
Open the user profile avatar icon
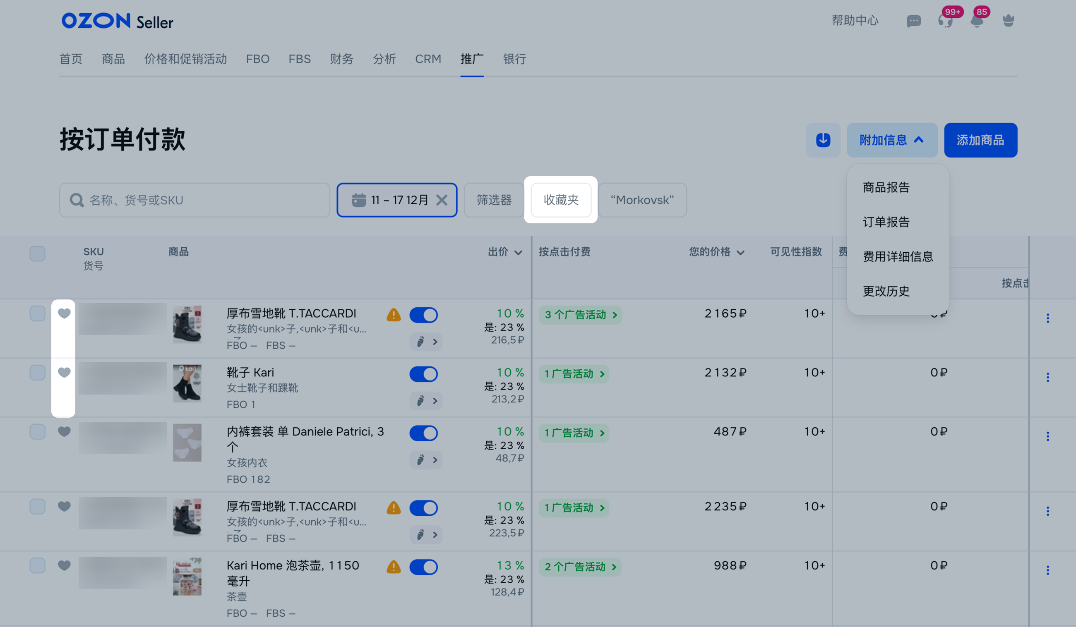(1008, 21)
